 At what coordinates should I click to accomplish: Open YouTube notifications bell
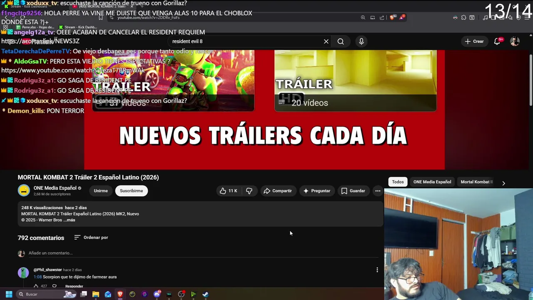click(x=497, y=41)
